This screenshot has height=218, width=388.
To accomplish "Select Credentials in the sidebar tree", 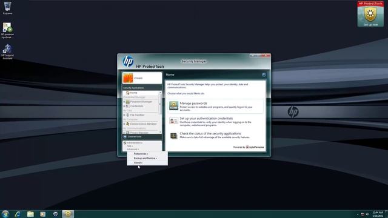I will click(x=136, y=106).
